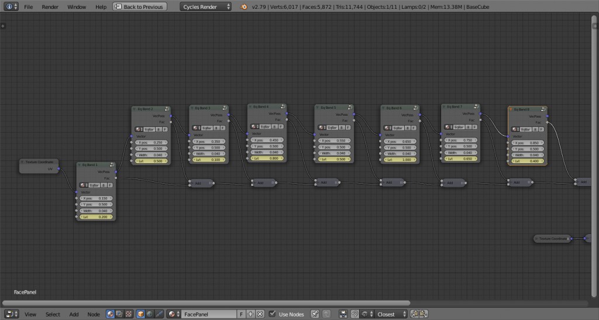Edit group icon on Eq Band 2
599x320 pixels.
[x=167, y=109]
